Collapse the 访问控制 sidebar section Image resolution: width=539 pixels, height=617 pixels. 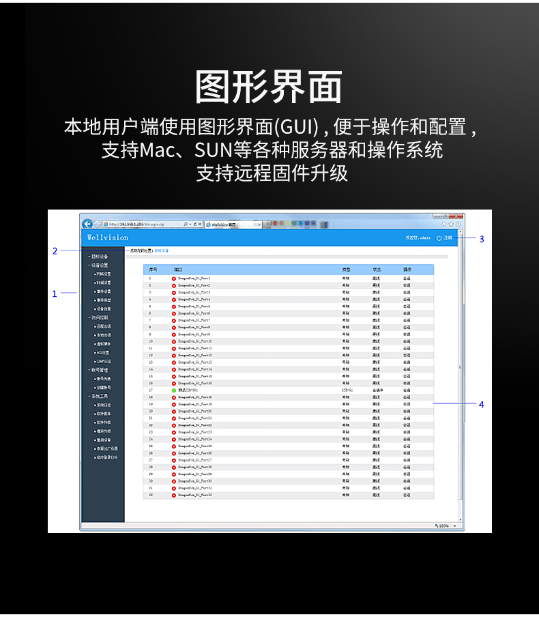click(x=89, y=317)
